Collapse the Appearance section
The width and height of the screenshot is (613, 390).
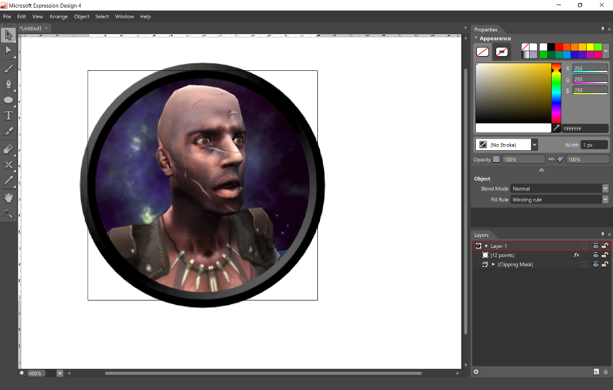476,38
